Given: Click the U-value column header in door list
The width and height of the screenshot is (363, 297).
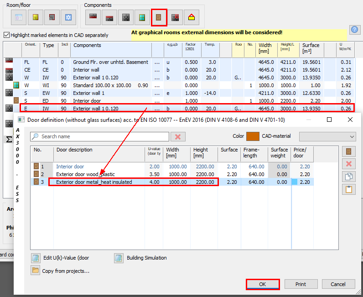Looking at the screenshot, I should click(x=154, y=154).
